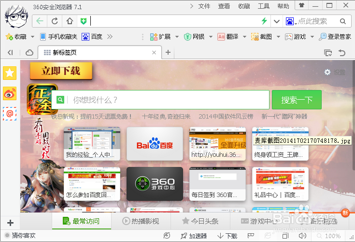This screenshot has height=242, width=355.
Task: Expand the 翻译 dropdown arrow
Action: coord(244,37)
